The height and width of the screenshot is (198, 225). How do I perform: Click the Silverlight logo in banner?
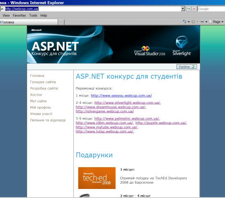tap(182, 46)
